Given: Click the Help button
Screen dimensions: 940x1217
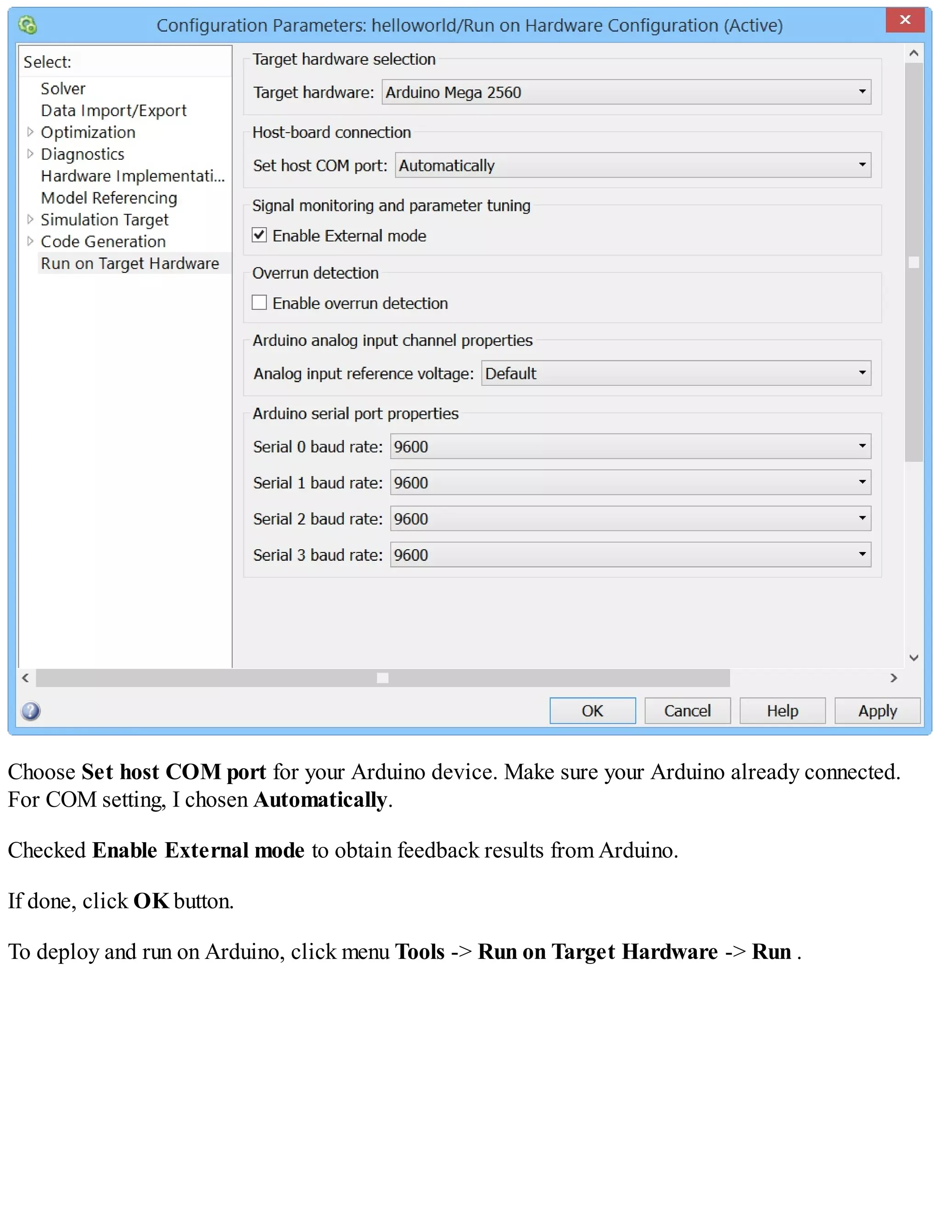Looking at the screenshot, I should click(783, 711).
